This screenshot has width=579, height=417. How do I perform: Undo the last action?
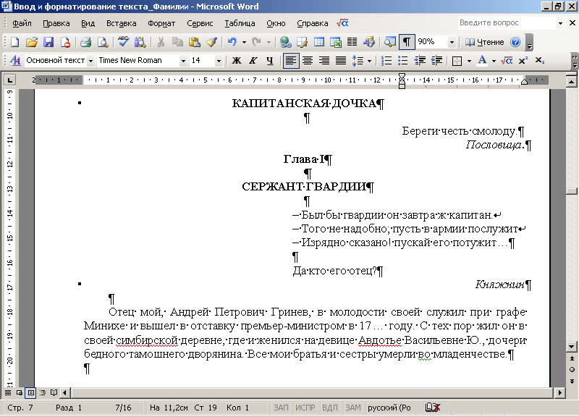pos(232,42)
